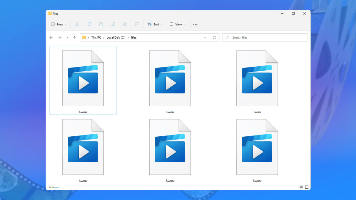Expand chevron before This PC breadcrumb

(x=88, y=37)
